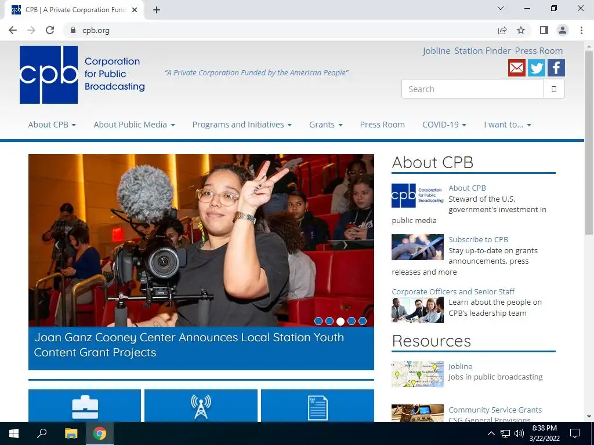View site lock information icon
Screen dimensions: 594x445
click(73, 30)
